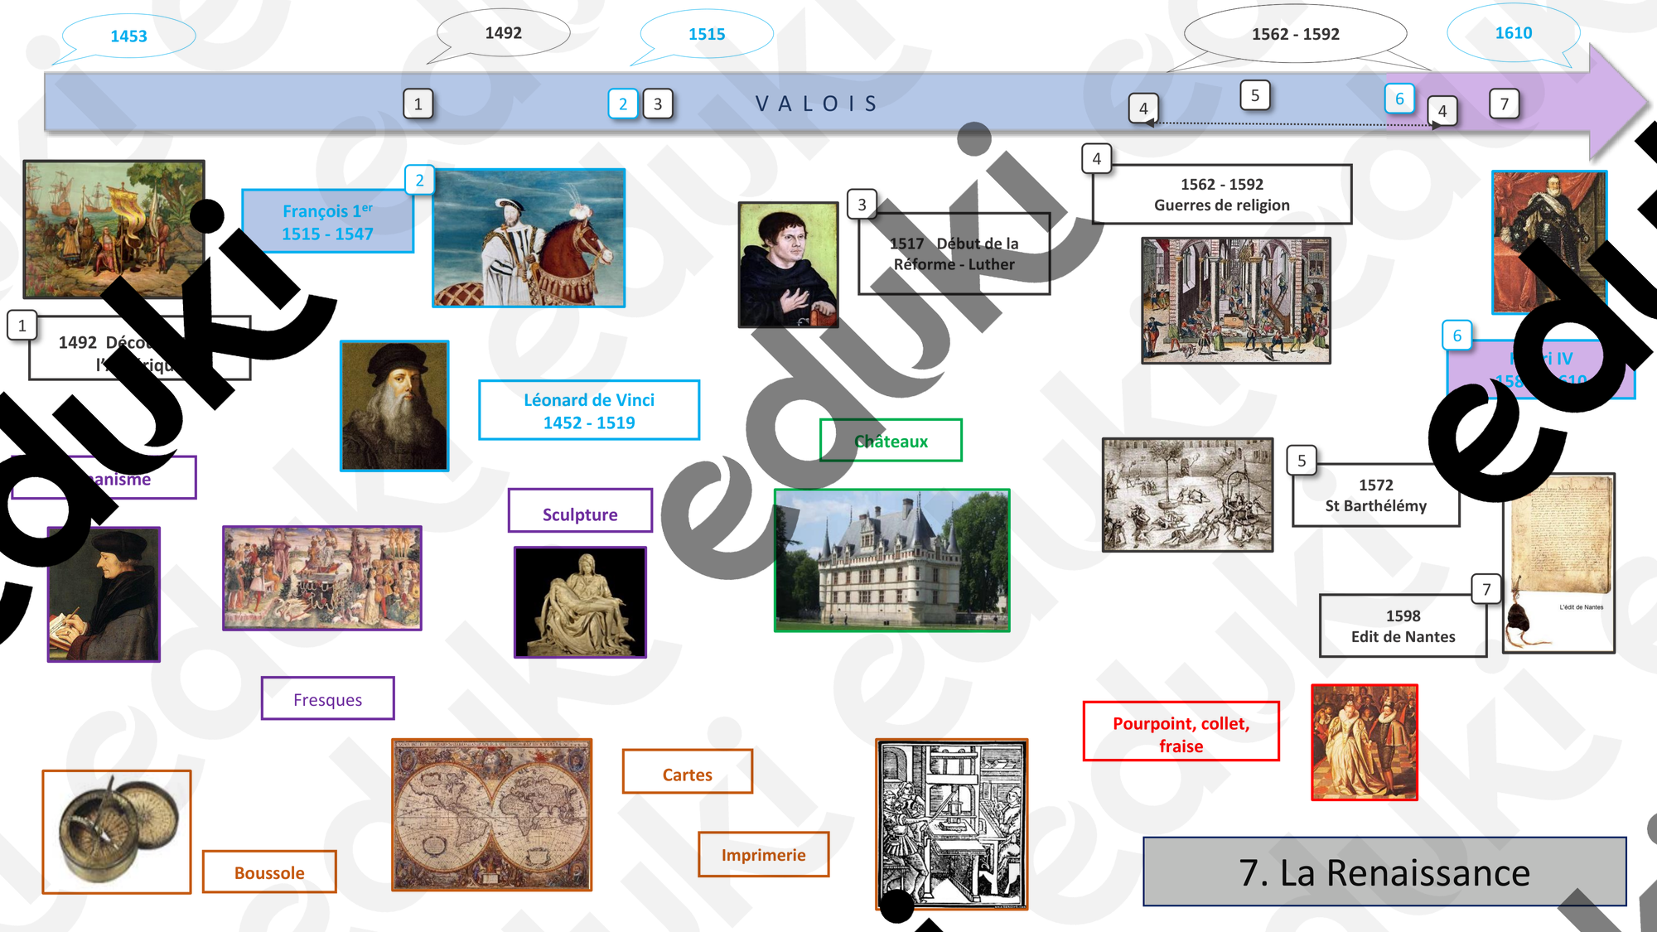
Task: Click the blue number 6 badge below Henri IV portrait
Action: coord(1457,336)
